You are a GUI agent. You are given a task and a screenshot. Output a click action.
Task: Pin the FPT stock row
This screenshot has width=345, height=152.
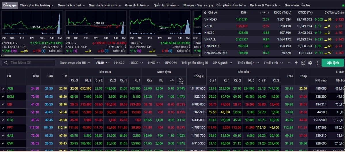(3, 128)
